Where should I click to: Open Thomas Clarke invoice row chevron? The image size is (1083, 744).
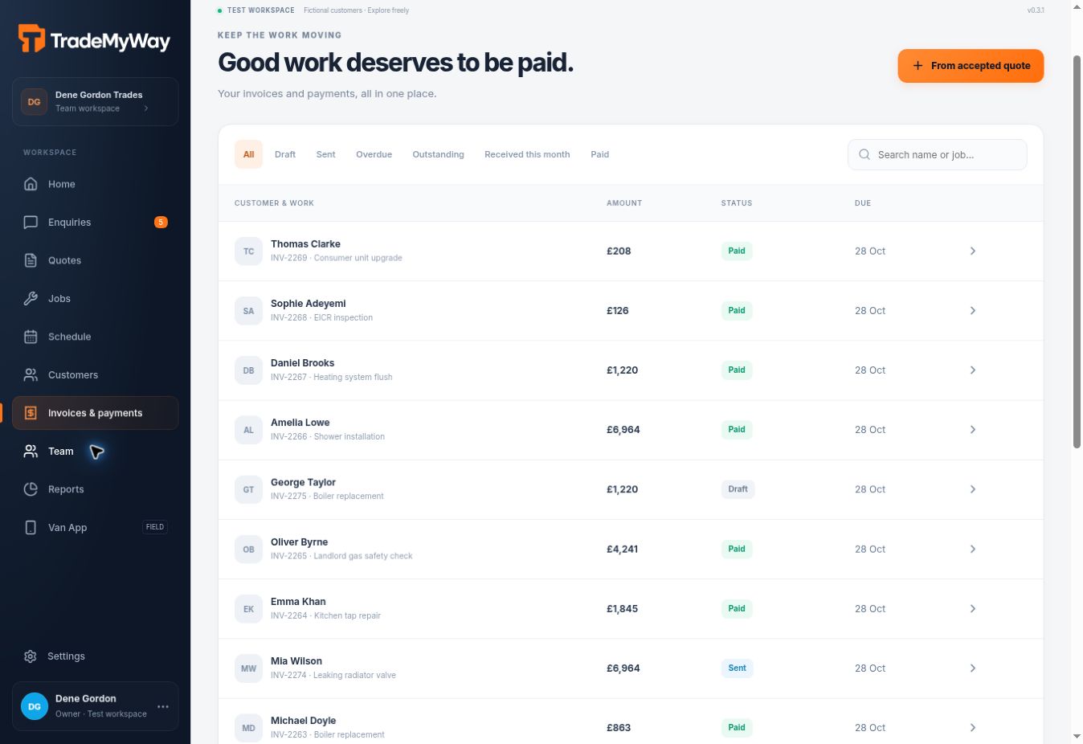973,251
